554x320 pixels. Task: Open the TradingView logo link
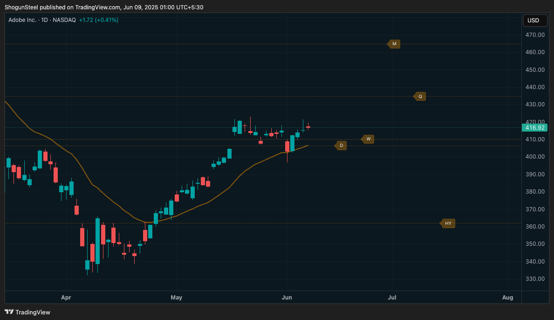[27, 312]
